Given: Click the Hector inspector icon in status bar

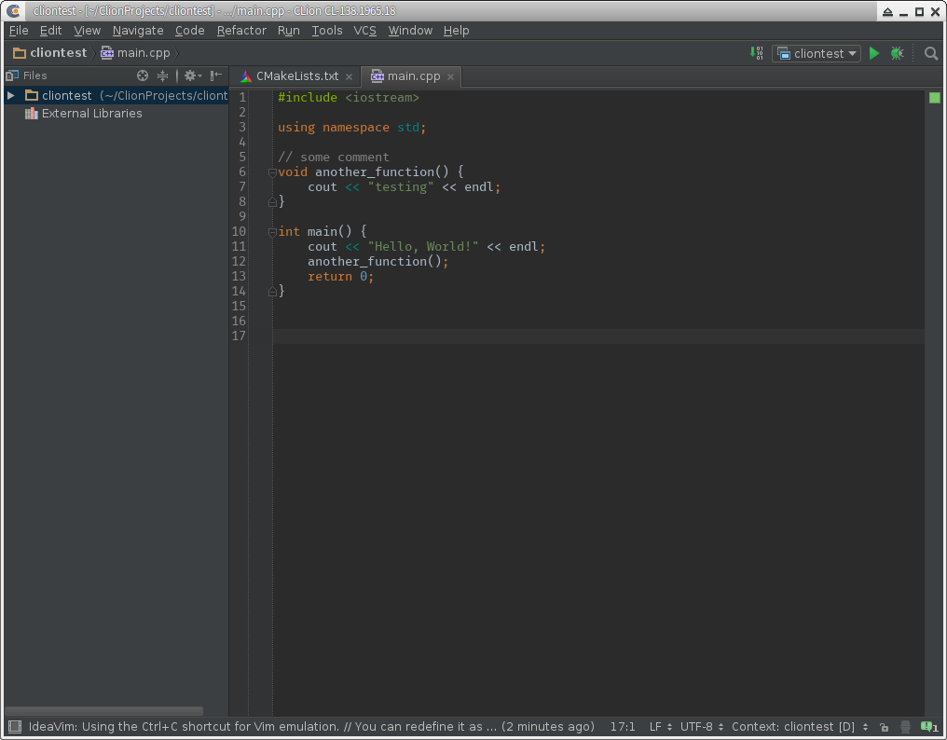Looking at the screenshot, I should pos(905,727).
